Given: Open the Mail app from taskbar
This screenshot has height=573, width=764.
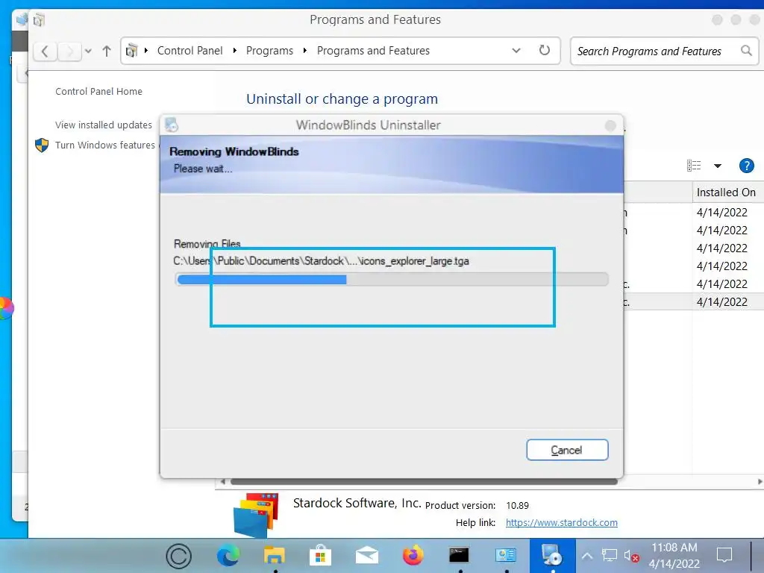Looking at the screenshot, I should point(367,556).
